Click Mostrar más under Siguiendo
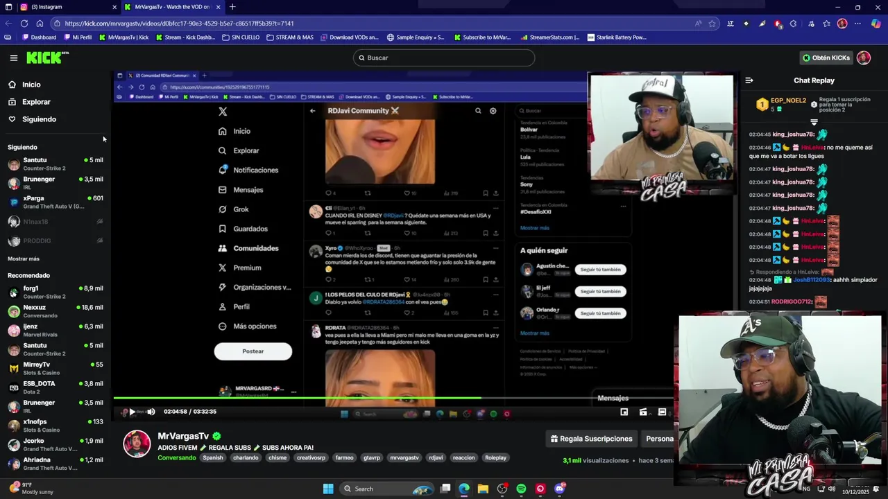The height and width of the screenshot is (499, 888). (x=24, y=259)
